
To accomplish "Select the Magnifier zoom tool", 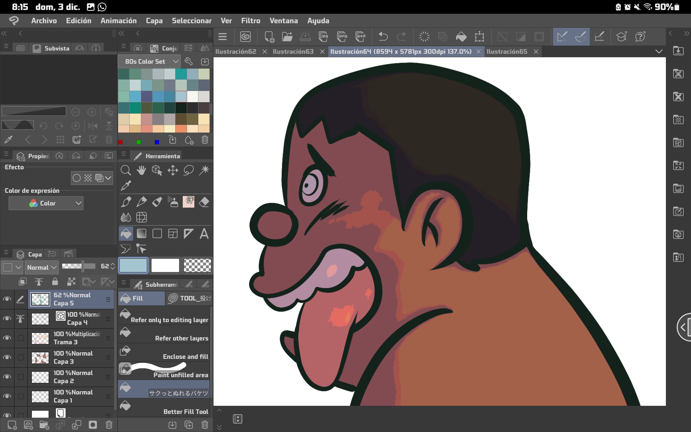I will click(x=126, y=170).
